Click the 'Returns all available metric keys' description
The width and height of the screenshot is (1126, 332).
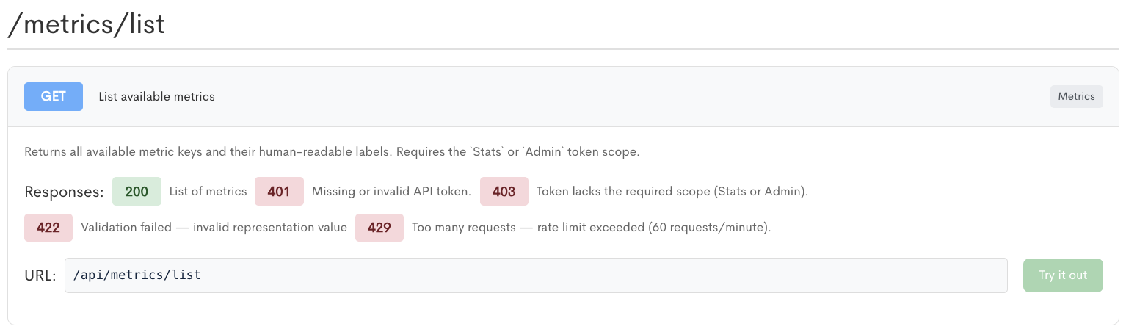(x=332, y=152)
